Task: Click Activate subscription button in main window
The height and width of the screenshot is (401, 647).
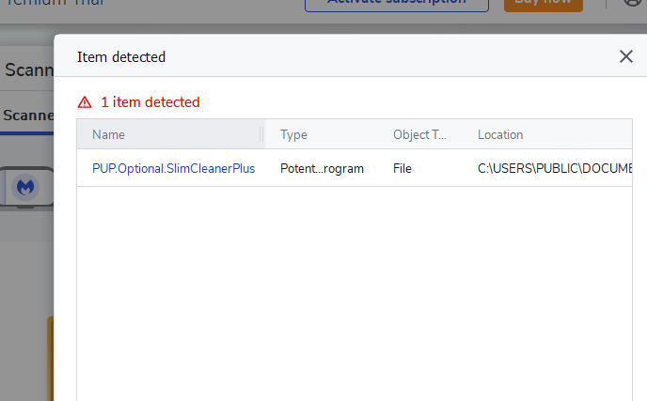Action: [x=397, y=4]
